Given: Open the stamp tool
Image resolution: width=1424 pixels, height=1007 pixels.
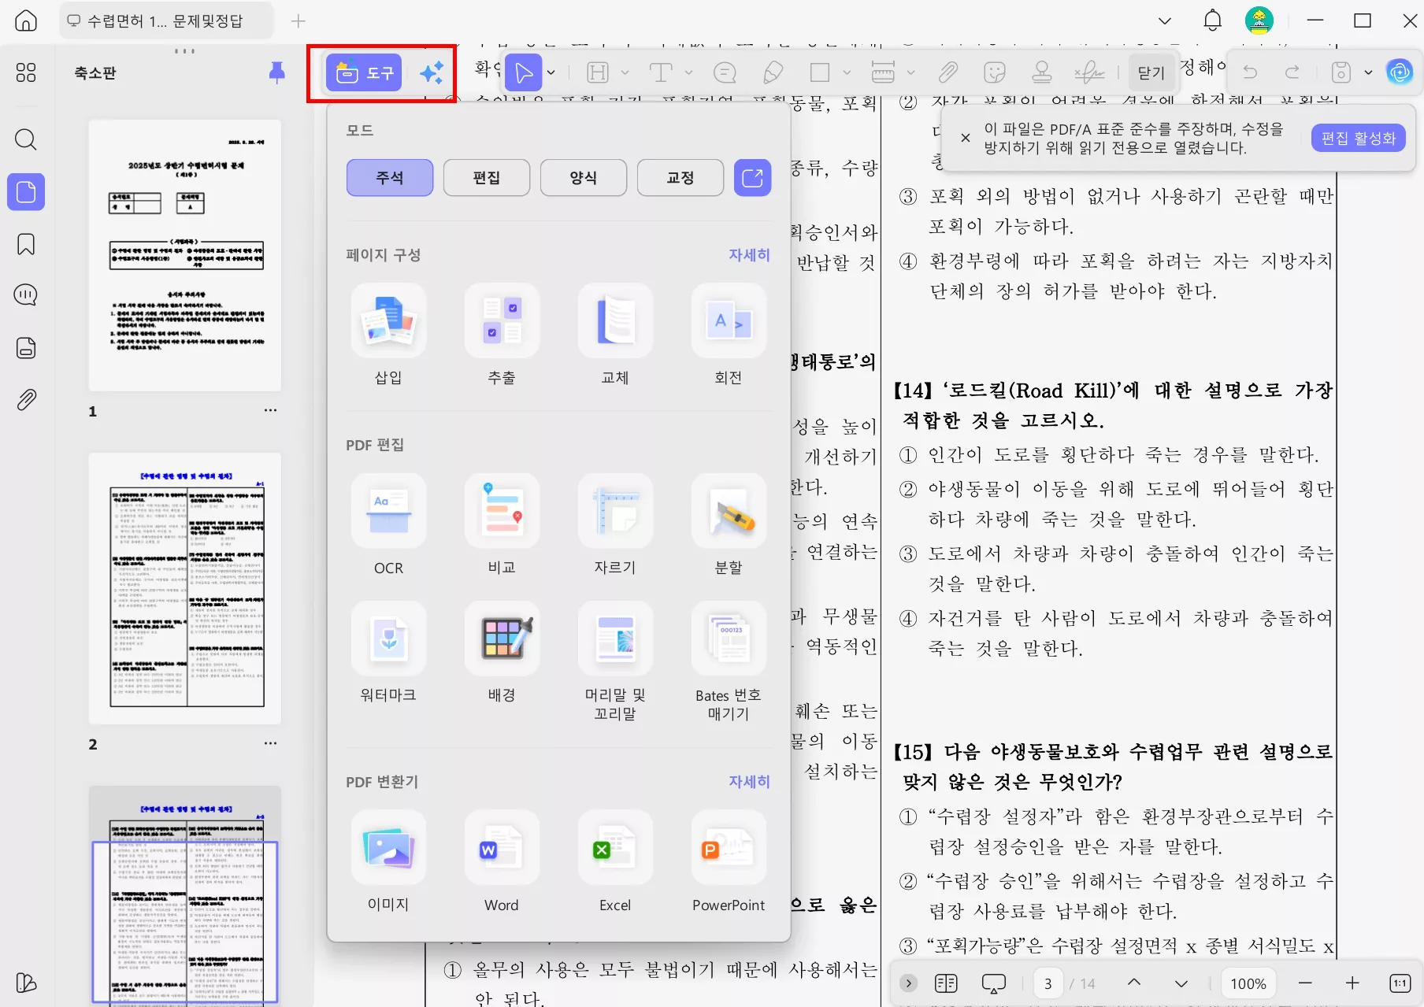Looking at the screenshot, I should [x=1043, y=72].
